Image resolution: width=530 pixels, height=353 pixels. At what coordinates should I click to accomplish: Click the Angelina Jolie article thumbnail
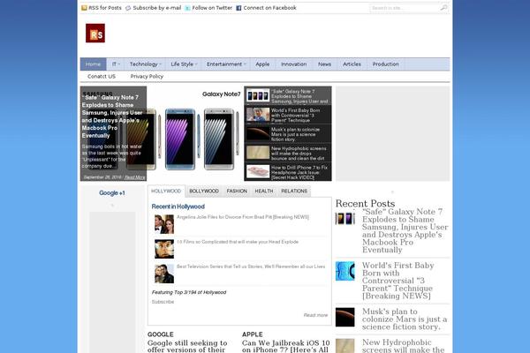pos(164,224)
